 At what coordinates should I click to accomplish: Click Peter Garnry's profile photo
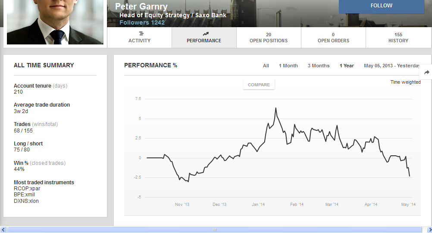[55, 22]
